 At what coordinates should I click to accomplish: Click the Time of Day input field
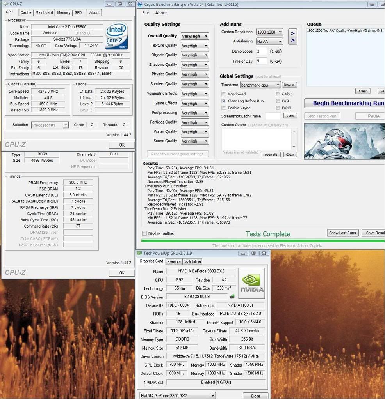tap(261, 61)
